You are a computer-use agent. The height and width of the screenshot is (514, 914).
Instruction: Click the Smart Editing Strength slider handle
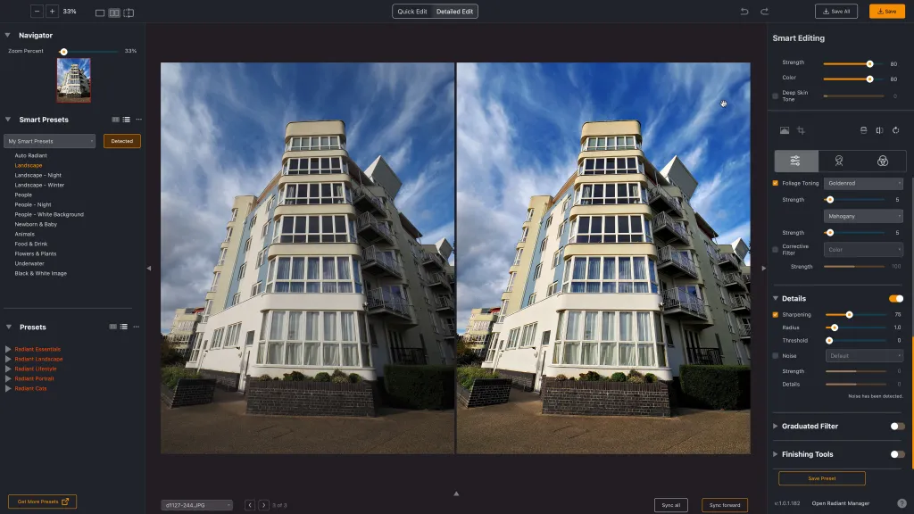869,63
